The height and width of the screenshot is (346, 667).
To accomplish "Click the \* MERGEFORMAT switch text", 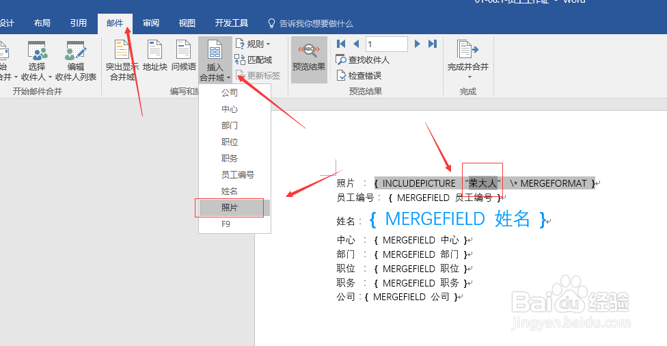I will 548,183.
